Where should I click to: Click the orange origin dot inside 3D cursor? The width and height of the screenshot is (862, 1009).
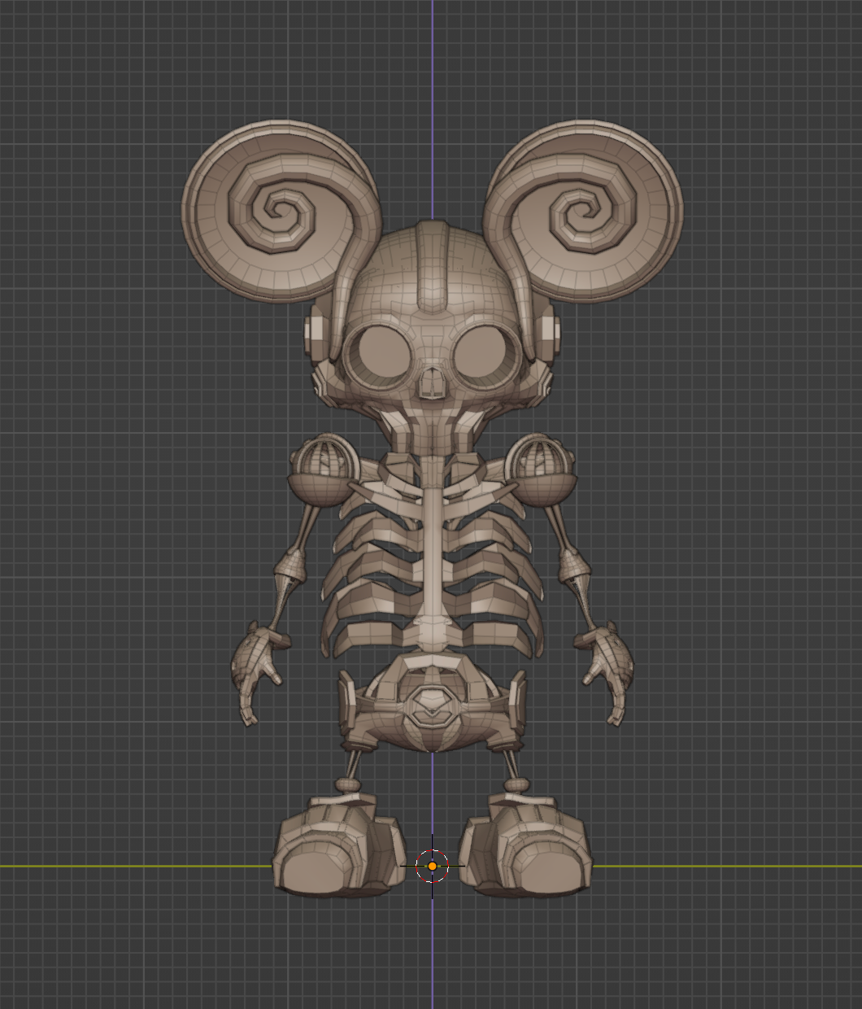pyautogui.click(x=432, y=867)
